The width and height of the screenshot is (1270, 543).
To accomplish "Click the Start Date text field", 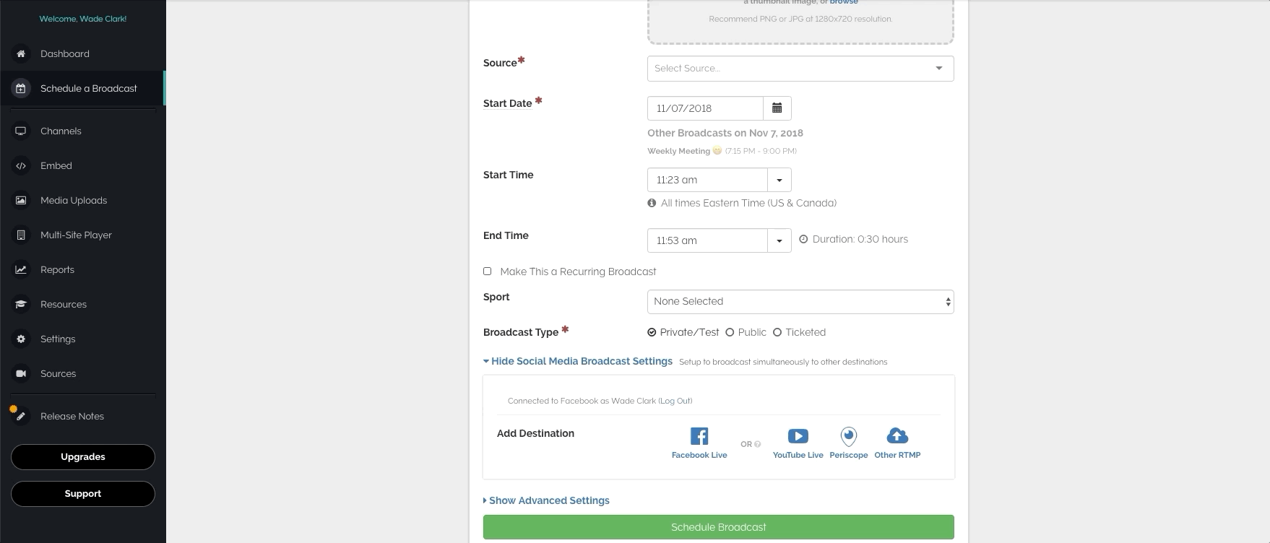I will 705,108.
